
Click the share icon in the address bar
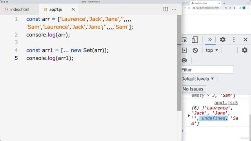click(x=230, y=8)
